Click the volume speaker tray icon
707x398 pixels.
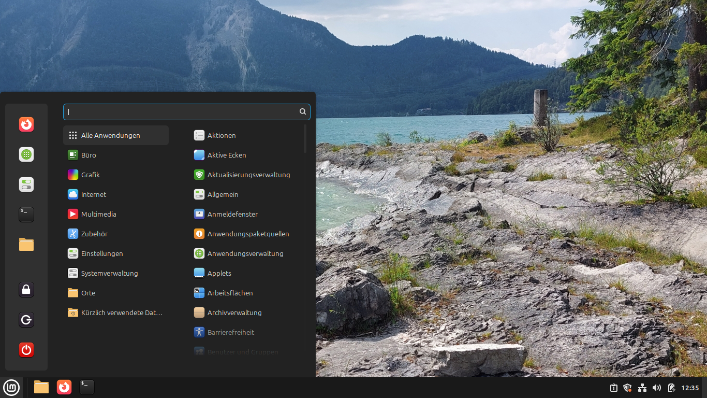click(x=657, y=388)
